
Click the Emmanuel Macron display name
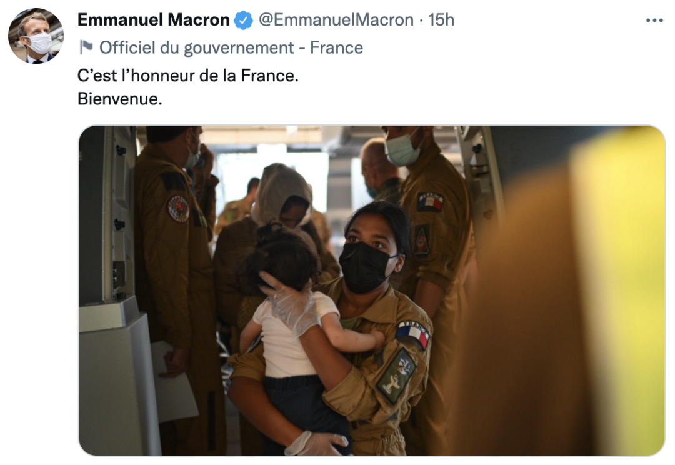point(153,20)
